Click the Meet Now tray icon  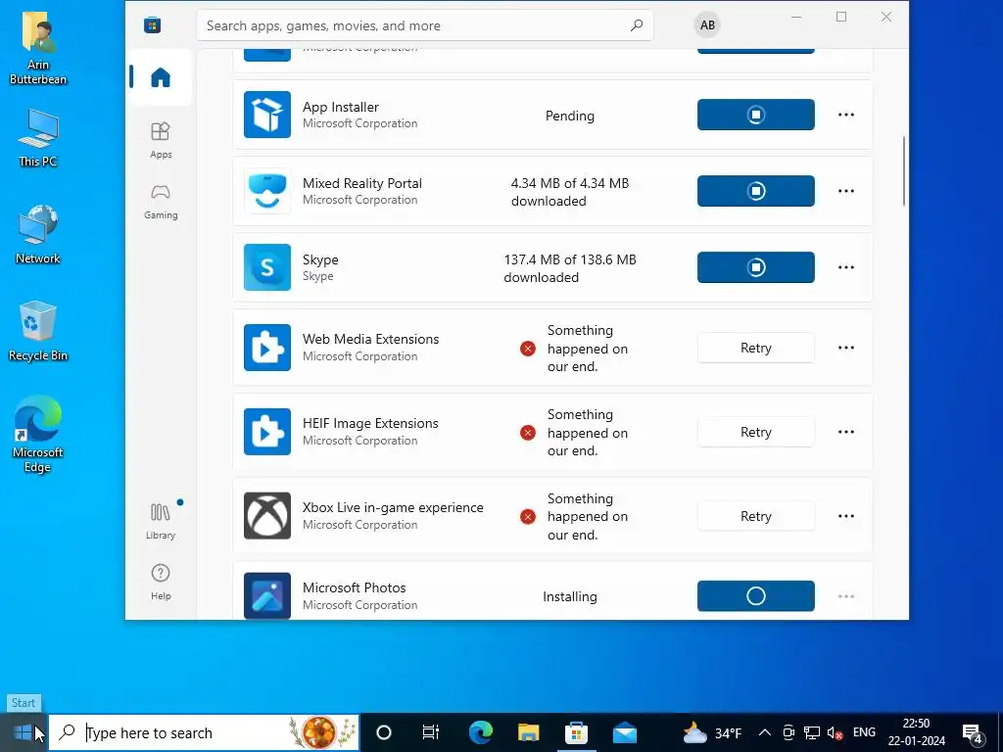[788, 732]
